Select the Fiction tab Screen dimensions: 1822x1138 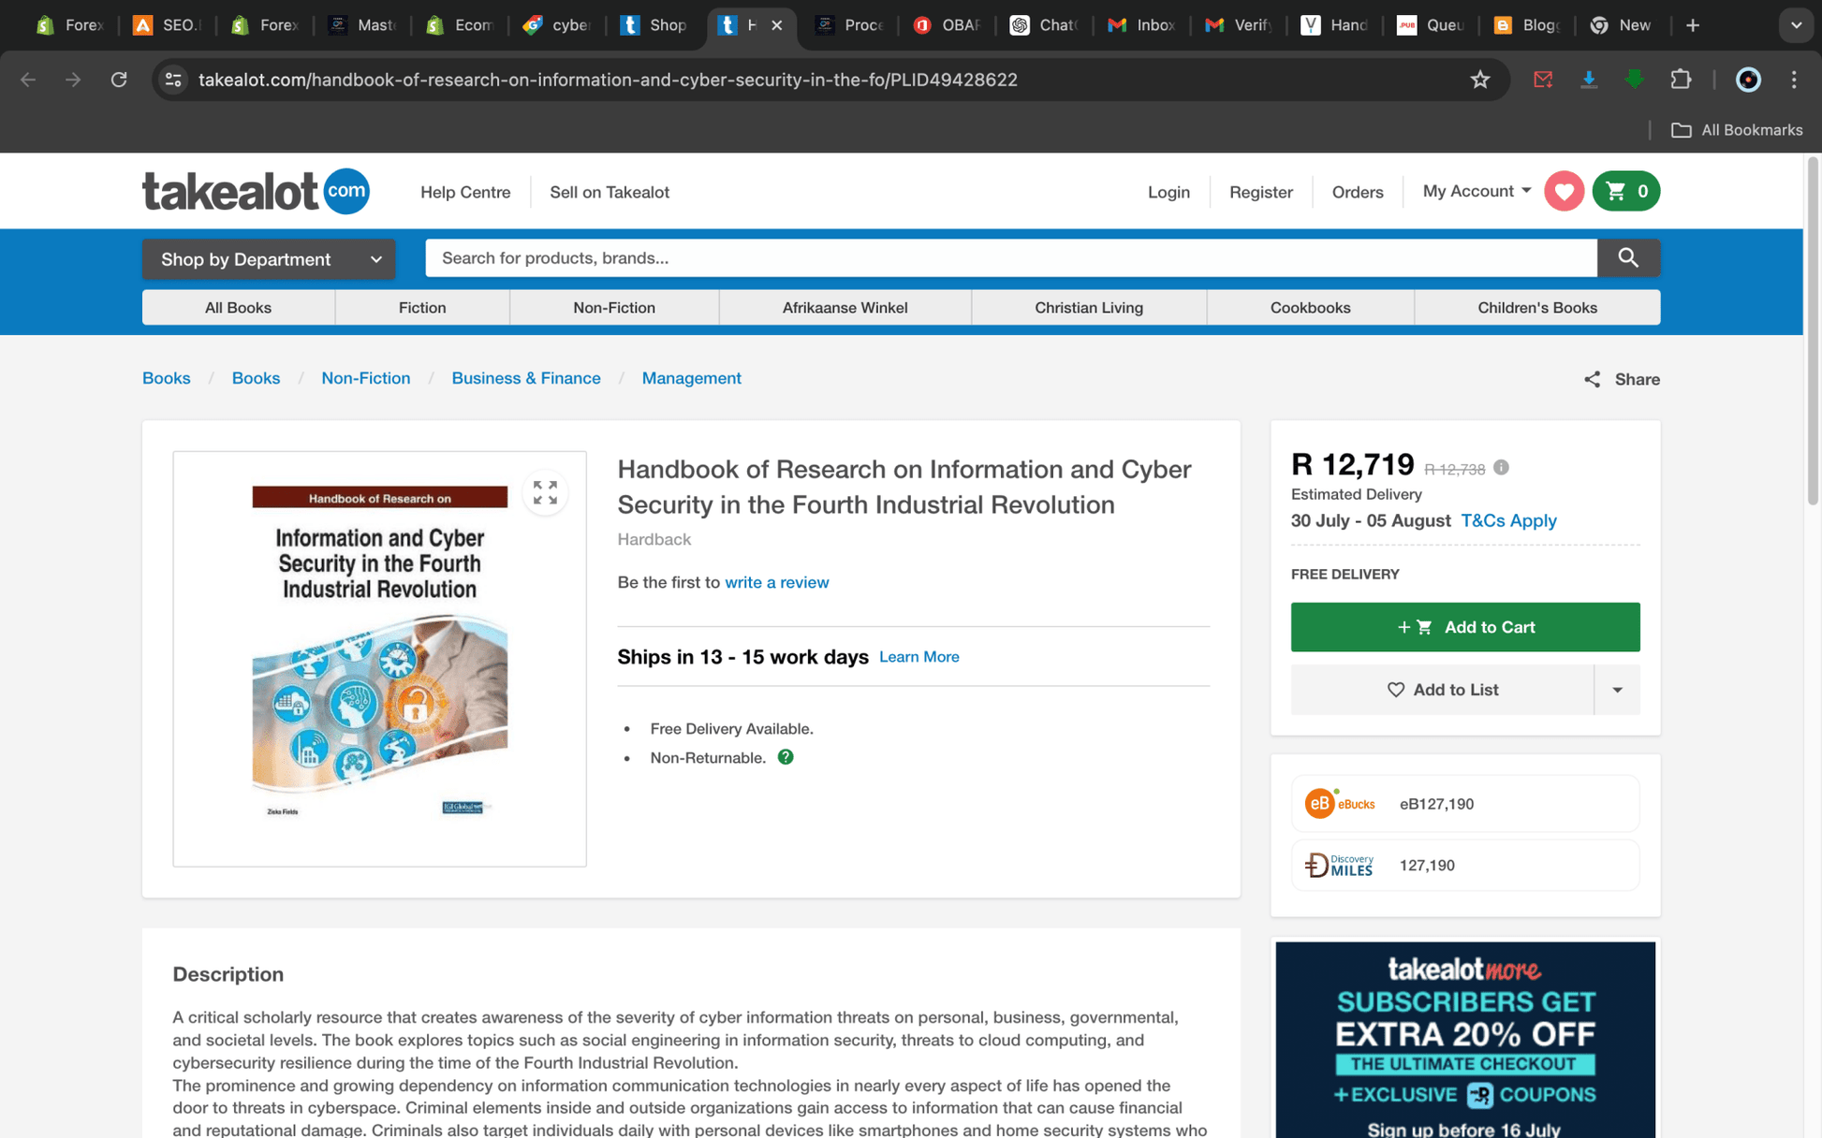tap(422, 307)
